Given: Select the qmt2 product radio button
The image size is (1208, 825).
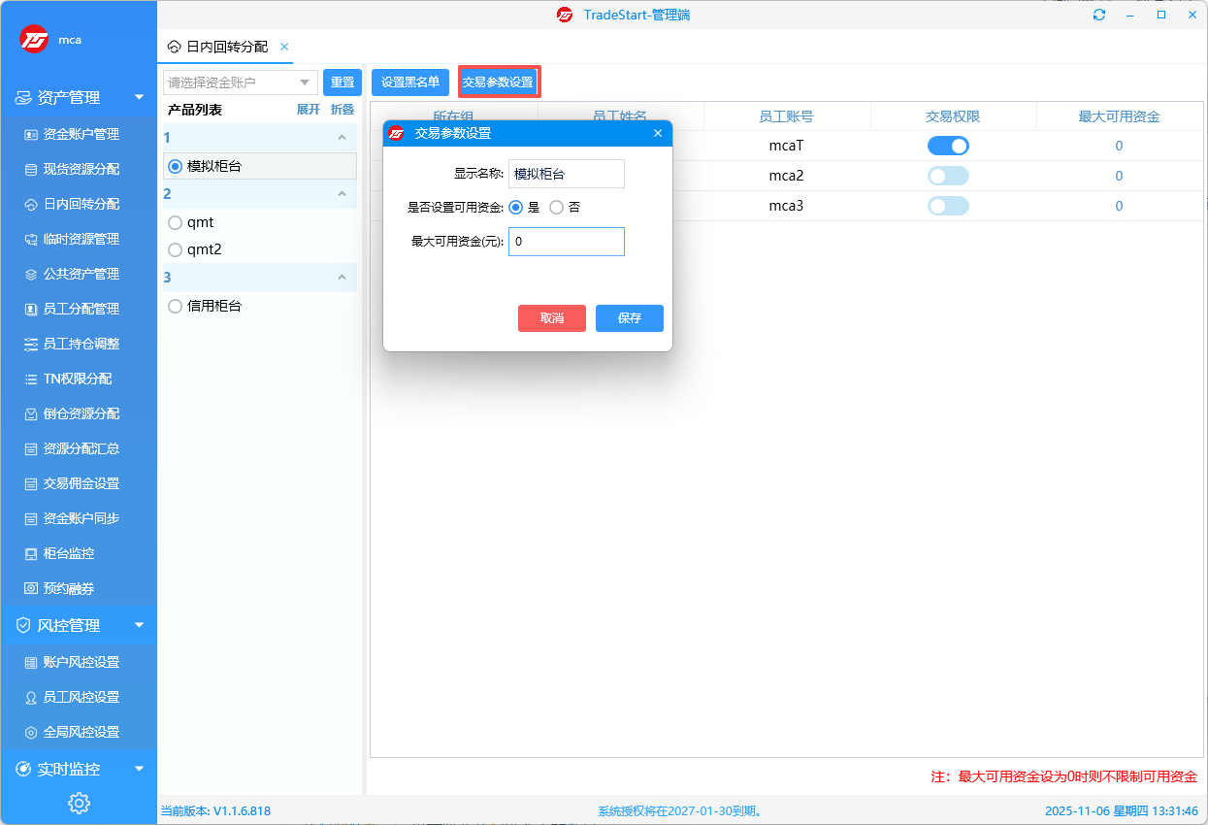Looking at the screenshot, I should point(176,249).
